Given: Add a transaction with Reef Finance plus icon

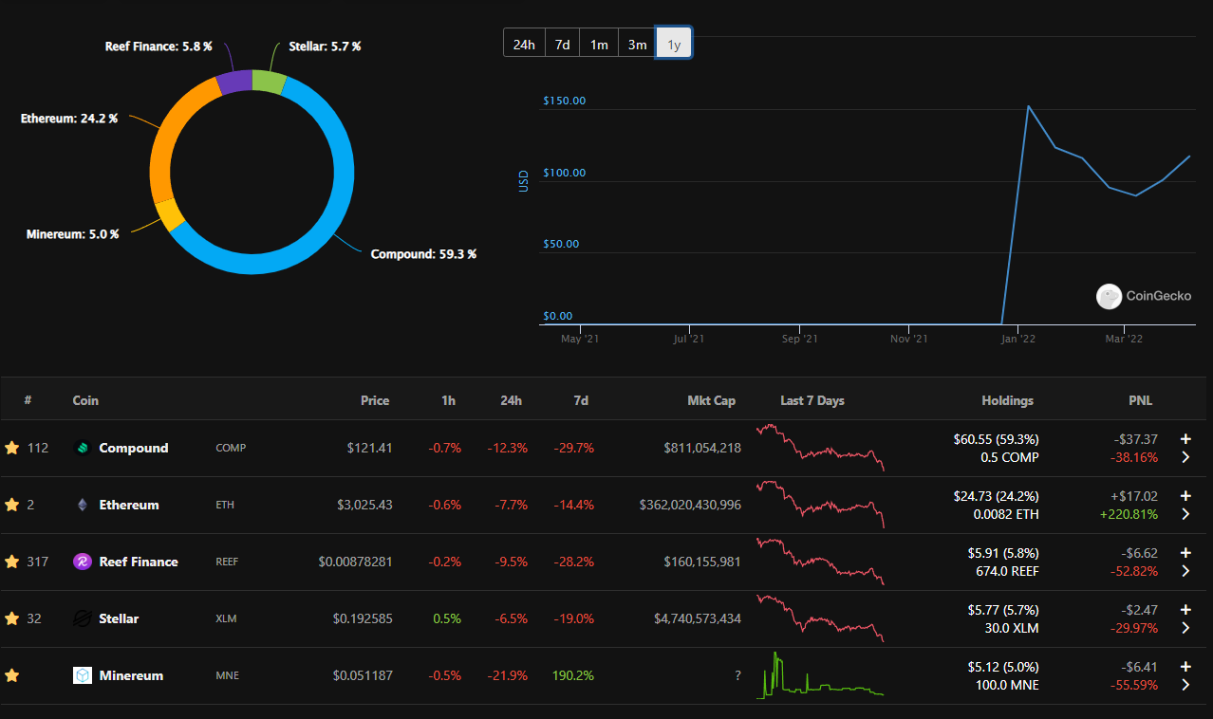Looking at the screenshot, I should (x=1185, y=552).
